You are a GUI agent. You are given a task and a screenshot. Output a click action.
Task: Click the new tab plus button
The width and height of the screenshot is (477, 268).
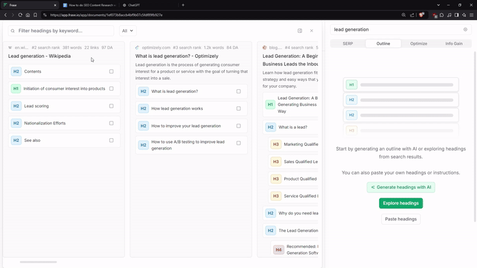click(183, 5)
